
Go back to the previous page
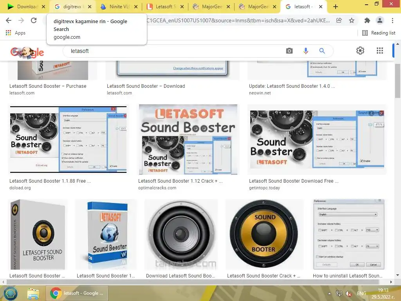[x=9, y=20]
